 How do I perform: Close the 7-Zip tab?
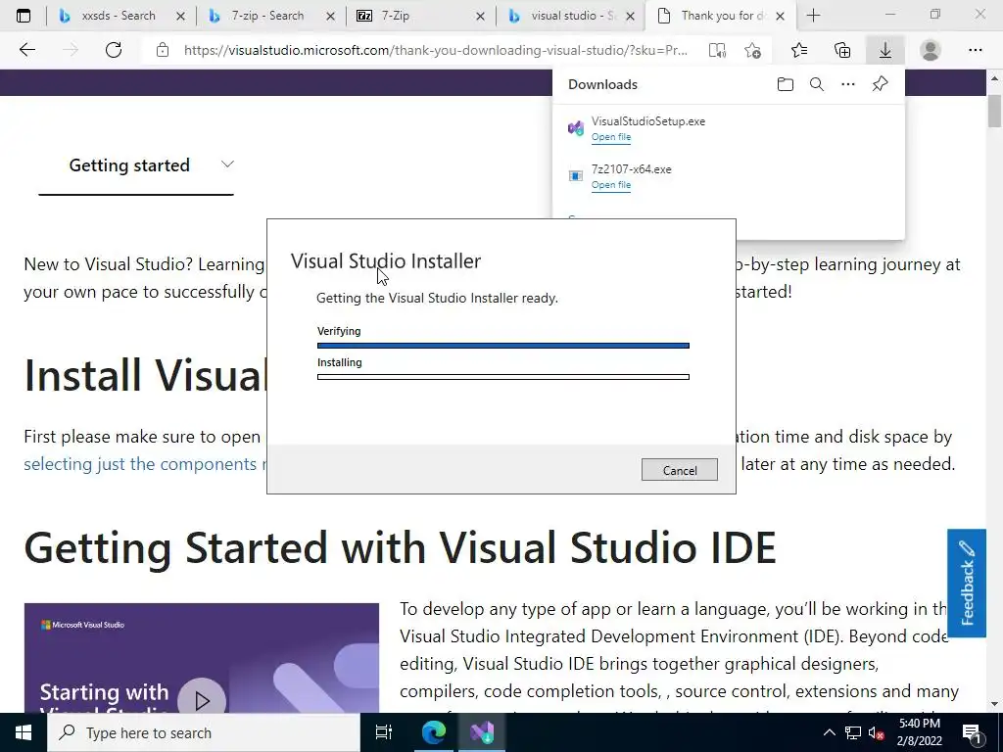pos(480,16)
